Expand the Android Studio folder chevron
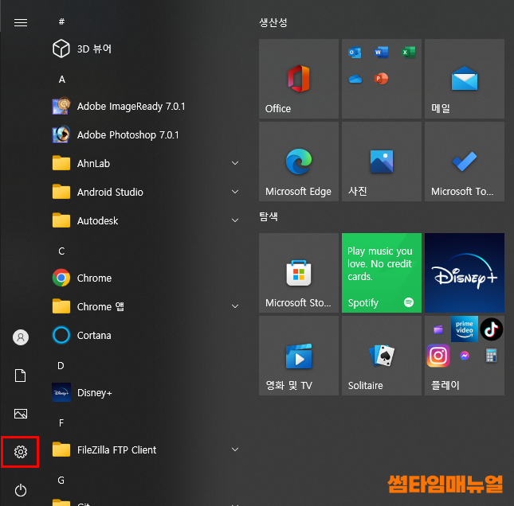 tap(235, 192)
